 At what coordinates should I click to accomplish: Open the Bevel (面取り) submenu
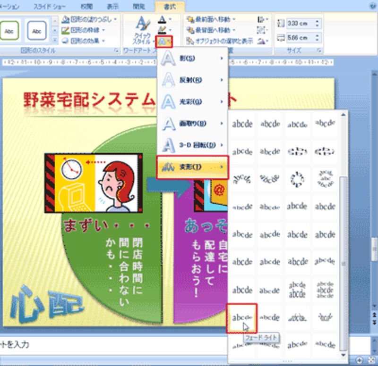pos(193,123)
